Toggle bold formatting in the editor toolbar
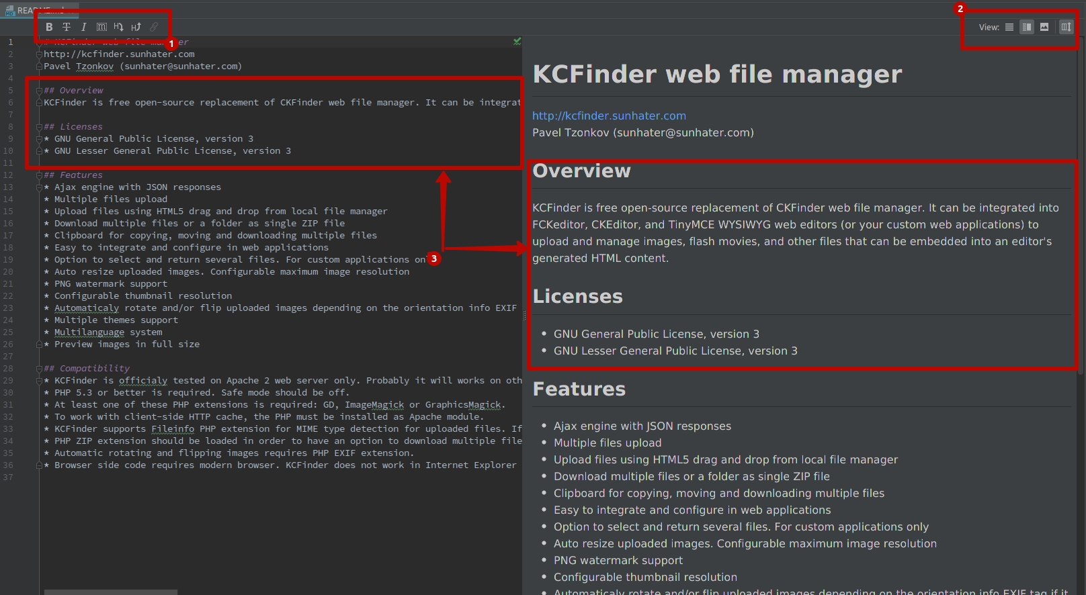The height and width of the screenshot is (595, 1086). [x=49, y=27]
